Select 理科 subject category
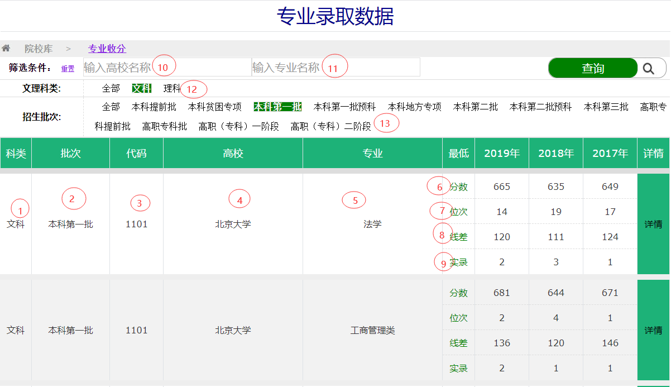The width and height of the screenshot is (671, 387). [x=172, y=88]
